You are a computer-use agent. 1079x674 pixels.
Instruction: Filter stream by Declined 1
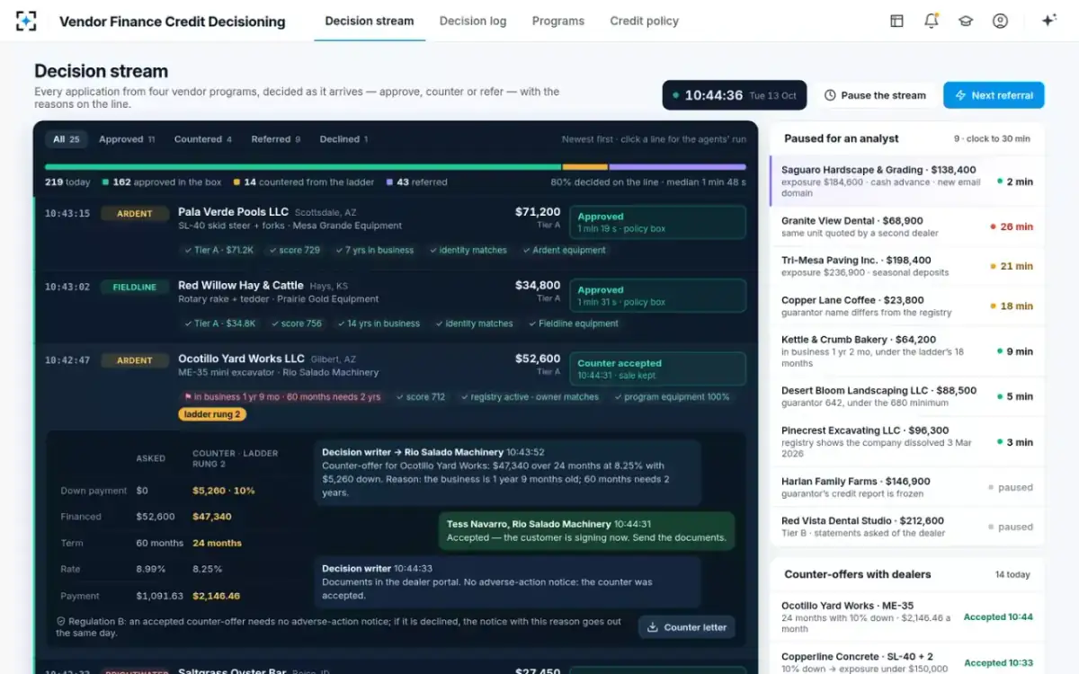click(343, 139)
